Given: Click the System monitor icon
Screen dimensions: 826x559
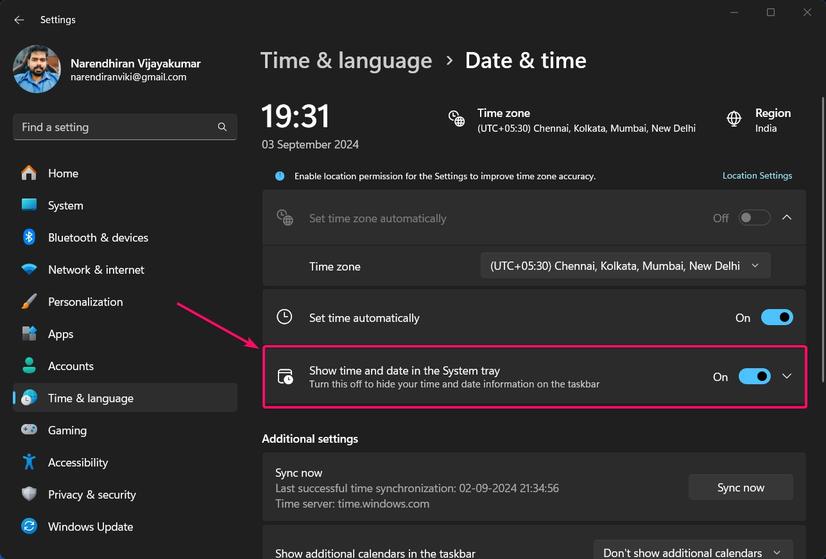Looking at the screenshot, I should 29,205.
